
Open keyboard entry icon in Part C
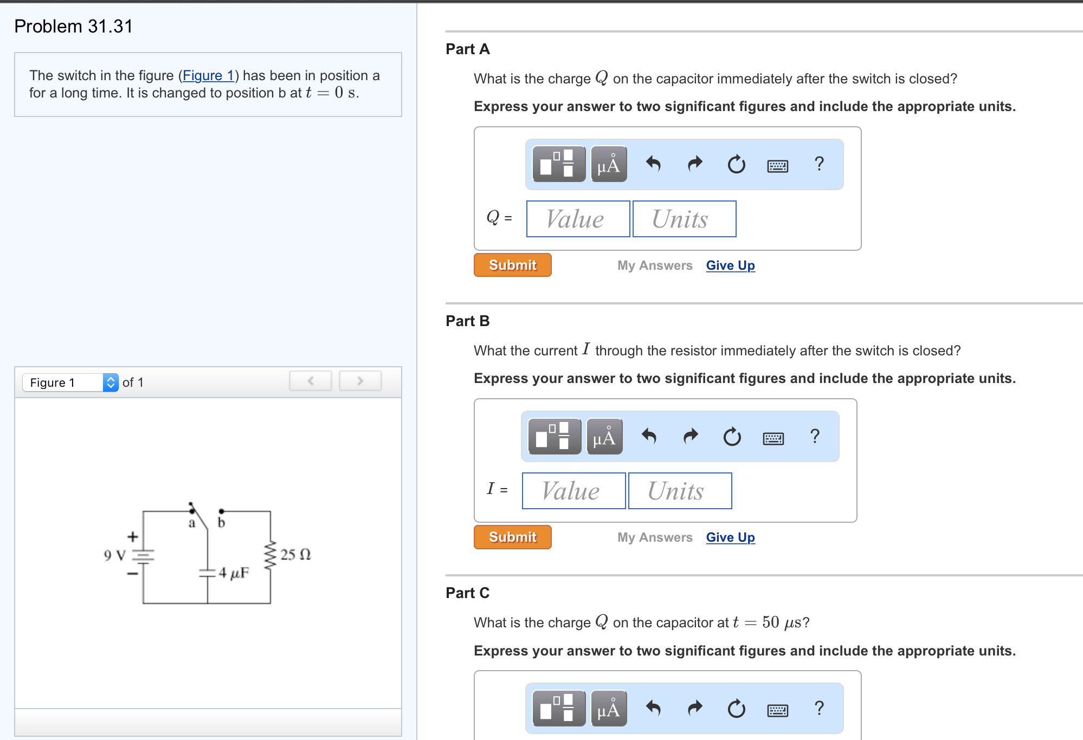point(778,709)
